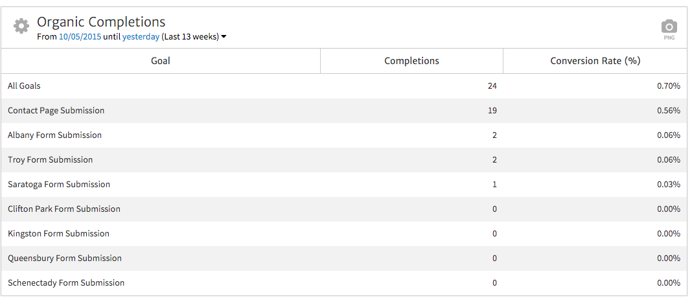Select the All Goals row
Screen dimensions: 692x298
(x=24, y=86)
